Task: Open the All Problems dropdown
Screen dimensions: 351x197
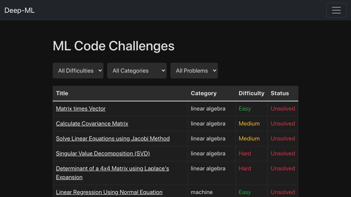Action: click(x=194, y=70)
